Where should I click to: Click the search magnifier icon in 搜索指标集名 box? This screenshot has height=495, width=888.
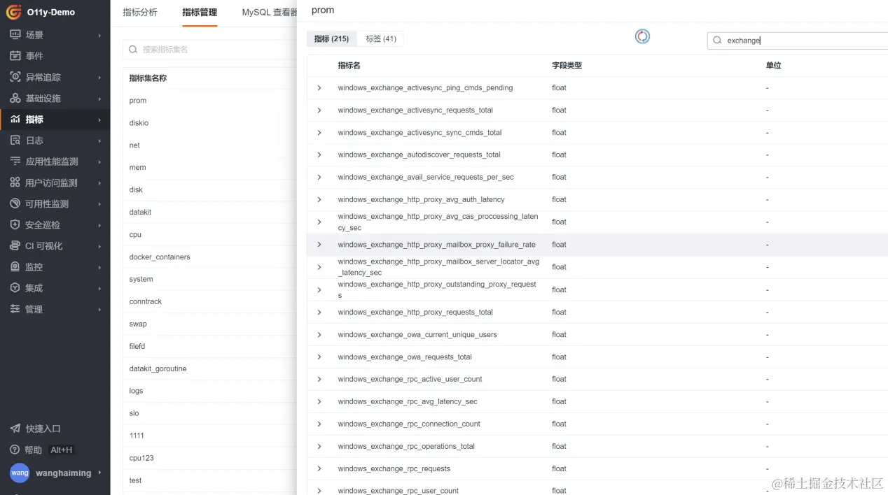[133, 50]
